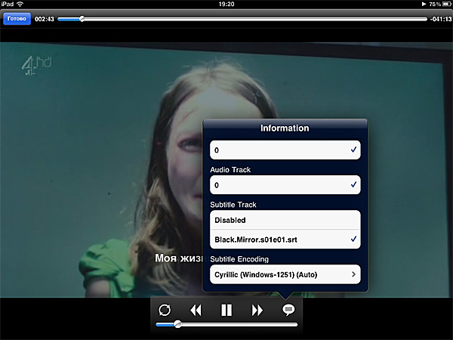Select the Black.Mirror.s01e01.srt subtitle track
Screen dimensions: 453x340
(x=285, y=240)
